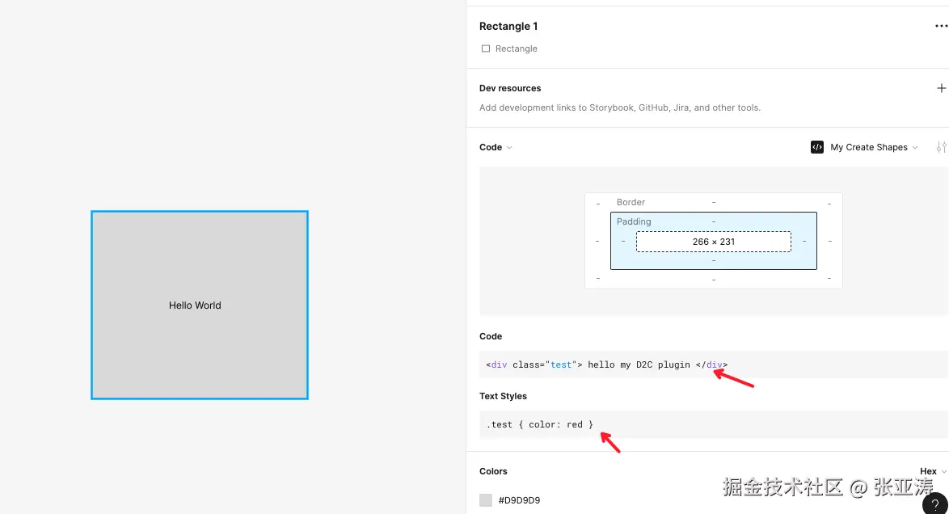Open the Rectangle 1 more options menu
949x514 pixels.
click(941, 26)
